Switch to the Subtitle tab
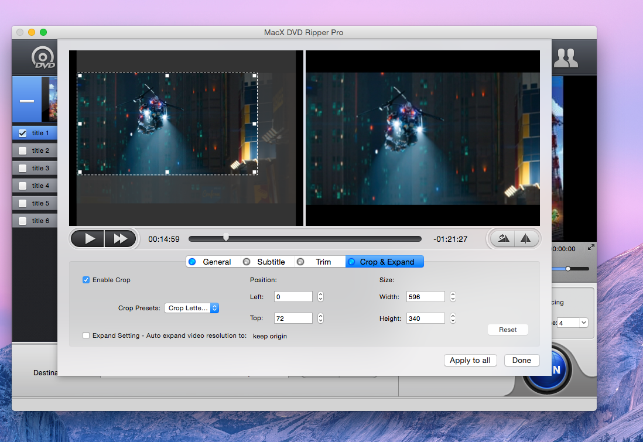The height and width of the screenshot is (442, 643). [x=268, y=262]
